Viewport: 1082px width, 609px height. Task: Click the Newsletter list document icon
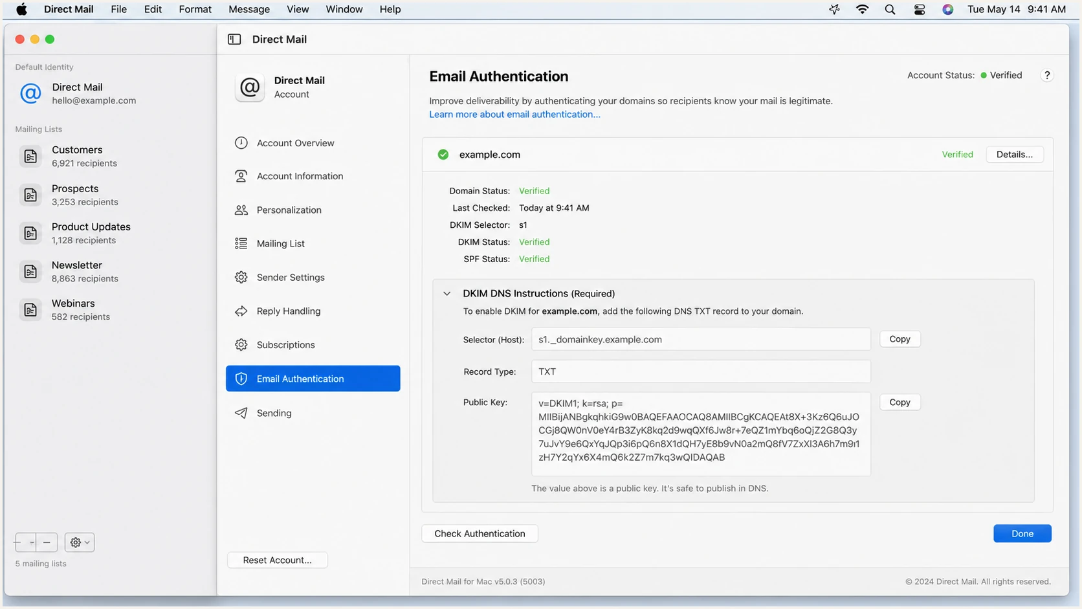[x=30, y=271]
